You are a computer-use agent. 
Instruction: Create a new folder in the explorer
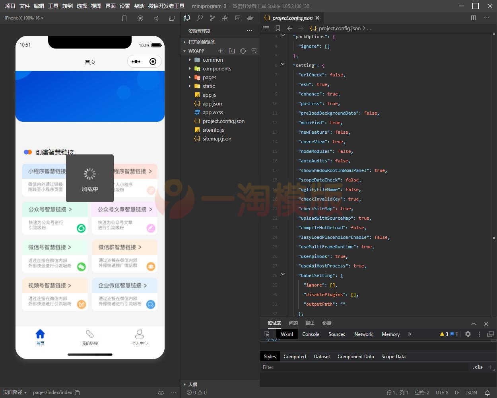[232, 51]
